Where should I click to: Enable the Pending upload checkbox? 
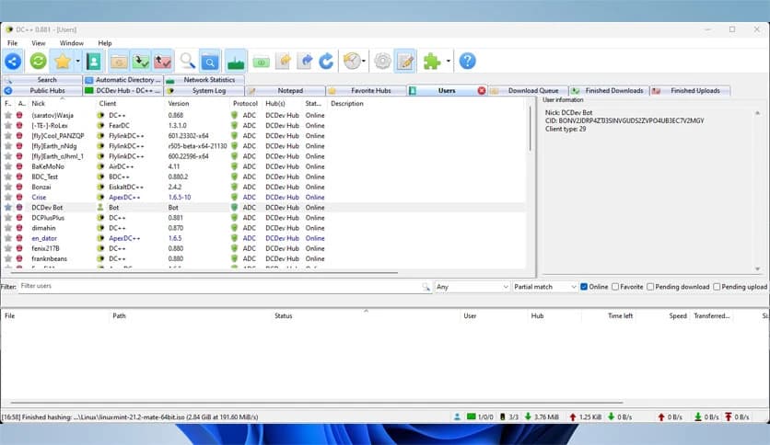pos(717,287)
